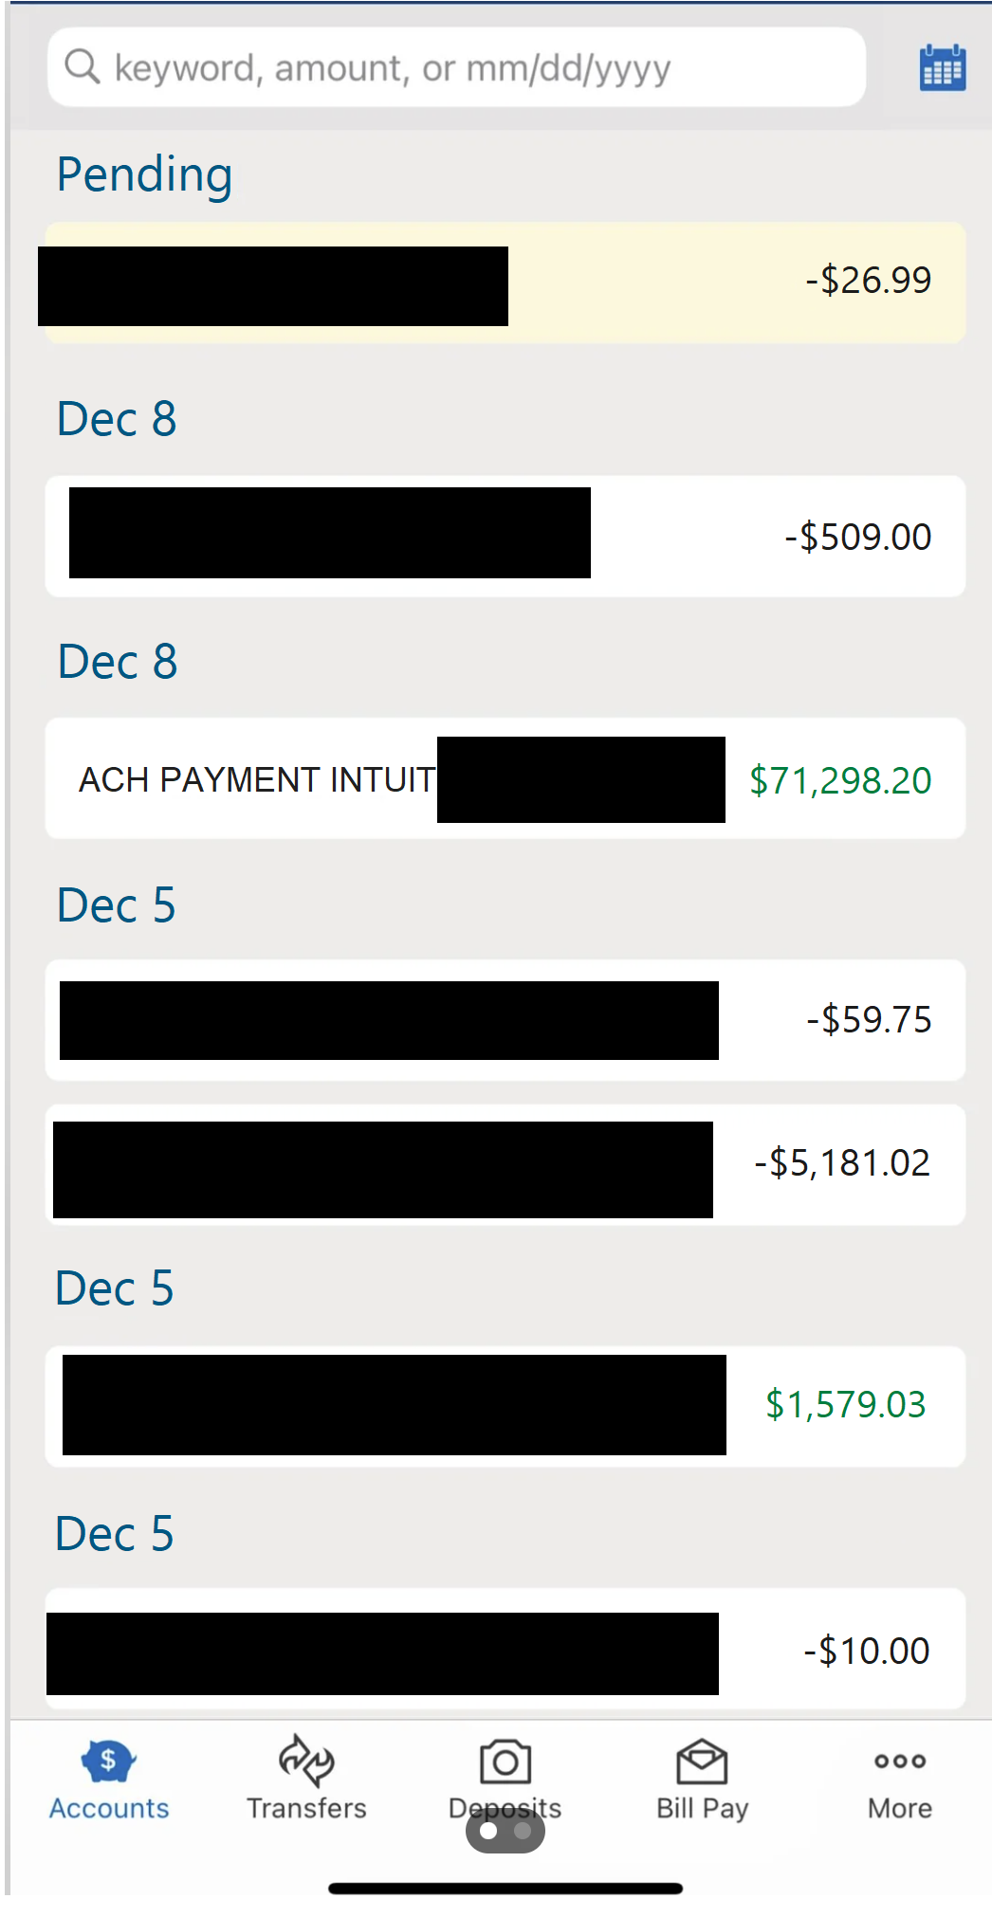Tap the search magnifying glass icon

click(82, 67)
